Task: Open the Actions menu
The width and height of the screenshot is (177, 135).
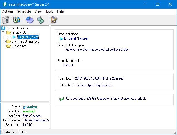Action: point(8,11)
